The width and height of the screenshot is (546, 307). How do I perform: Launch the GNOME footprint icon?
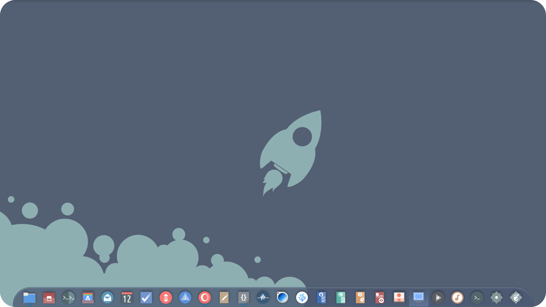(516, 298)
